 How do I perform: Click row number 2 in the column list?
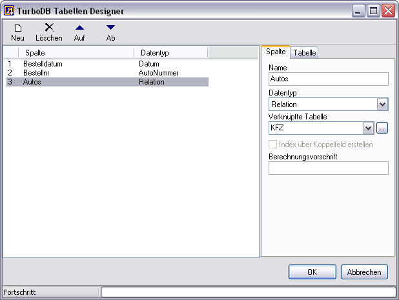(10, 73)
